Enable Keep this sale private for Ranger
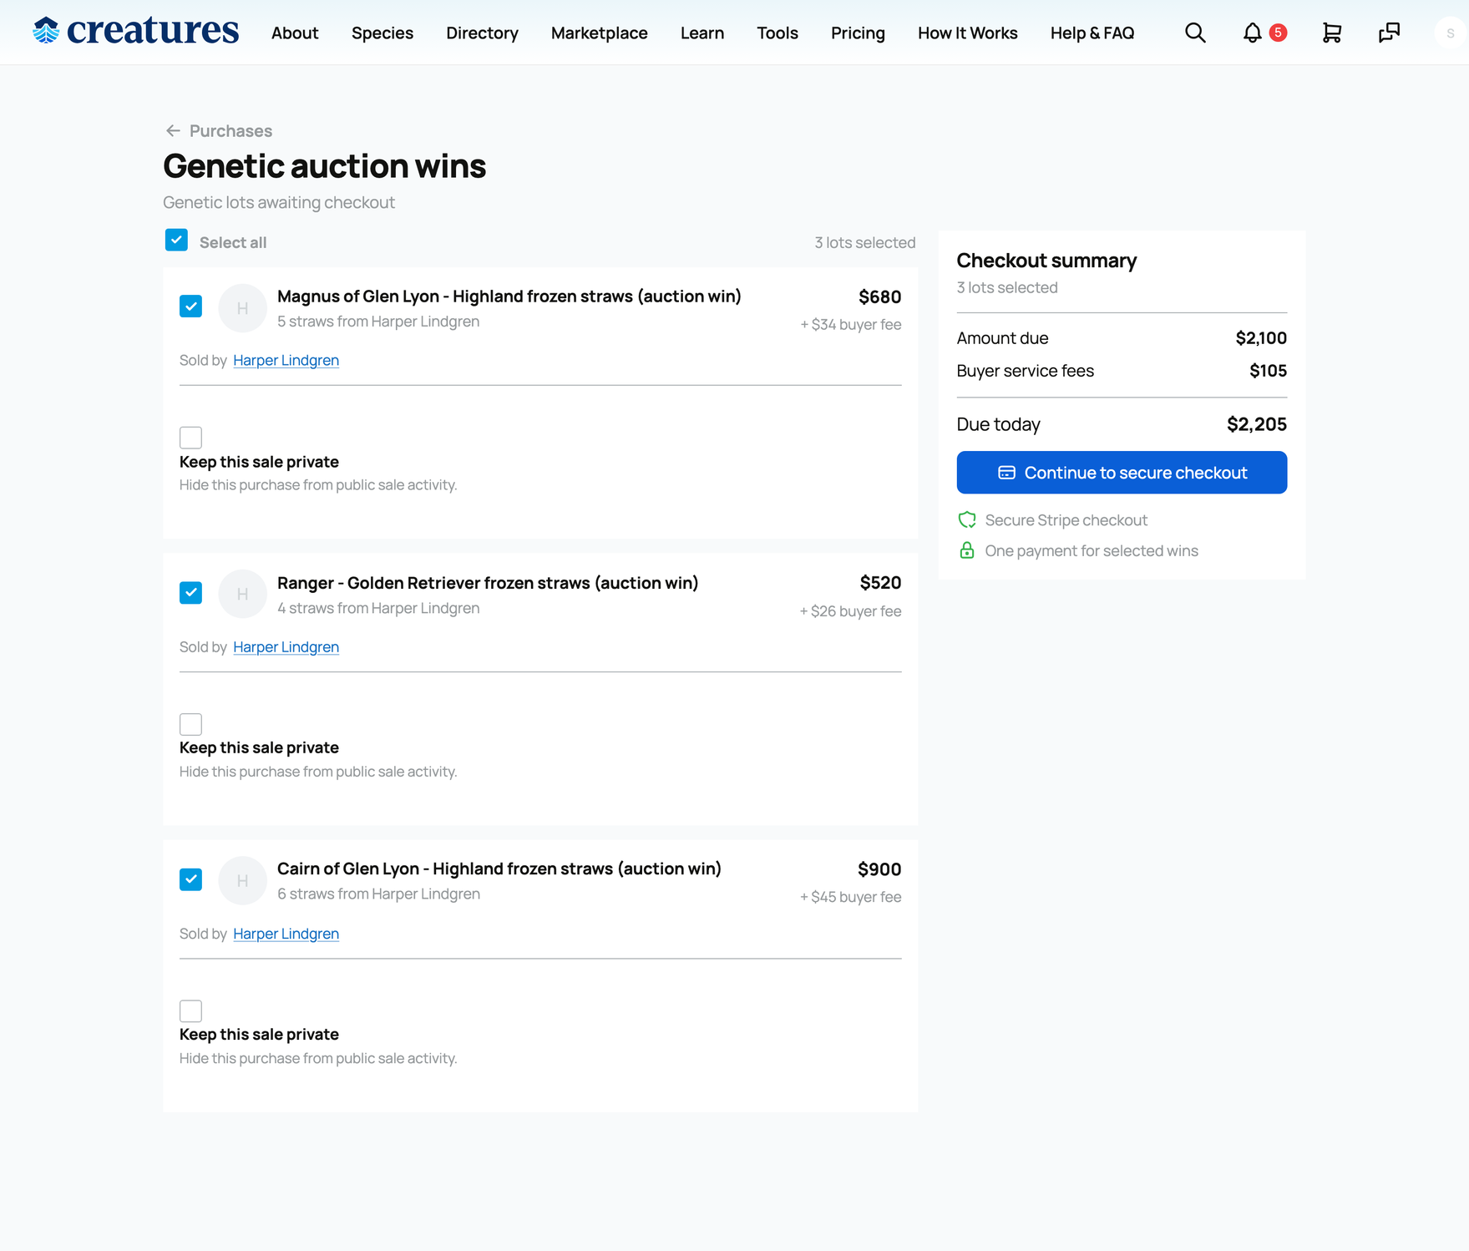The width and height of the screenshot is (1469, 1251). point(190,724)
